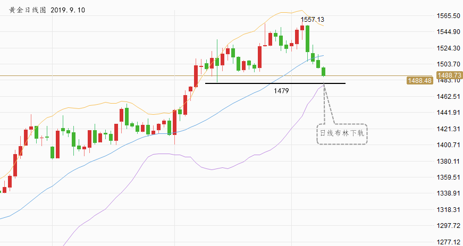Click the 黄金日线图 chart title
The width and height of the screenshot is (463, 246).
coord(28,10)
